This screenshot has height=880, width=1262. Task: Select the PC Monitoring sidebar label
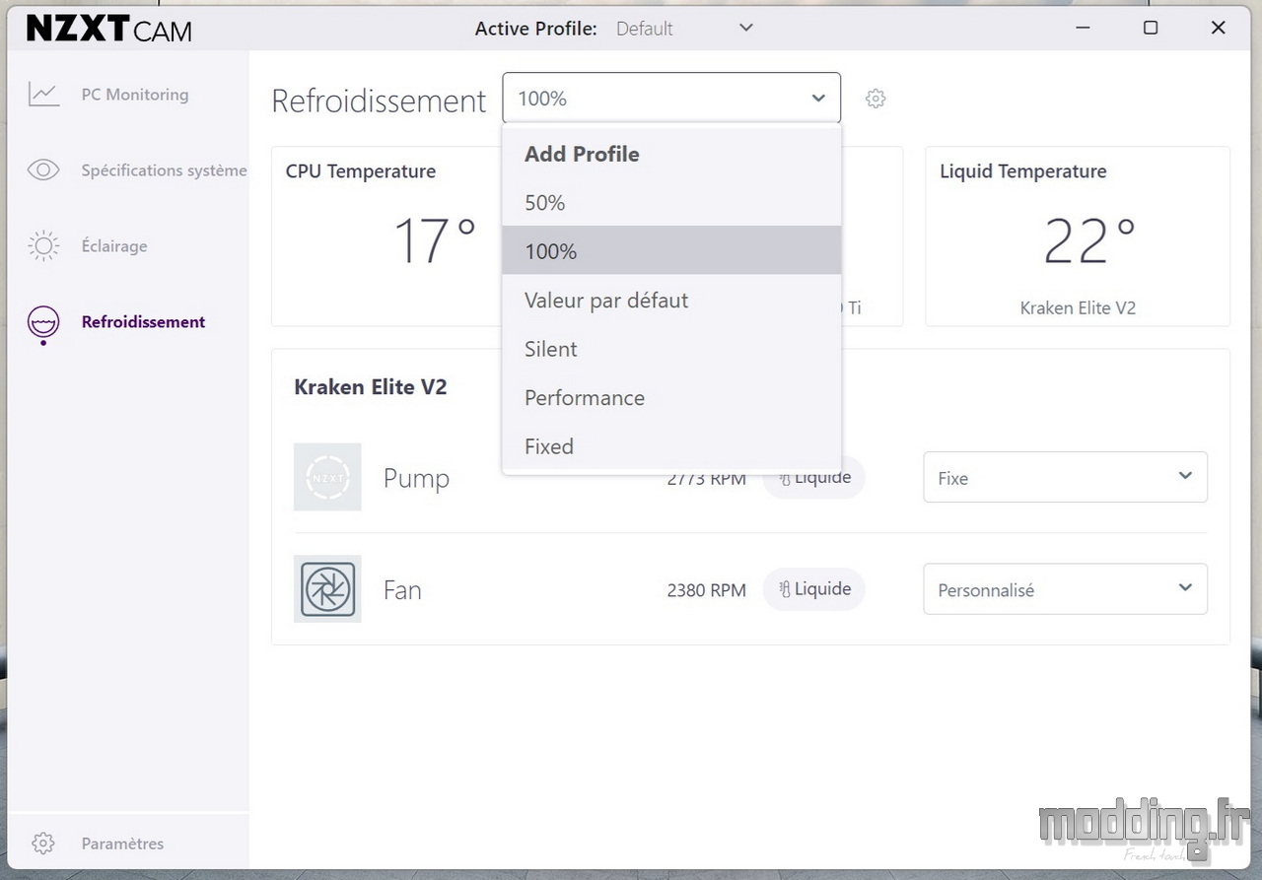pos(135,95)
